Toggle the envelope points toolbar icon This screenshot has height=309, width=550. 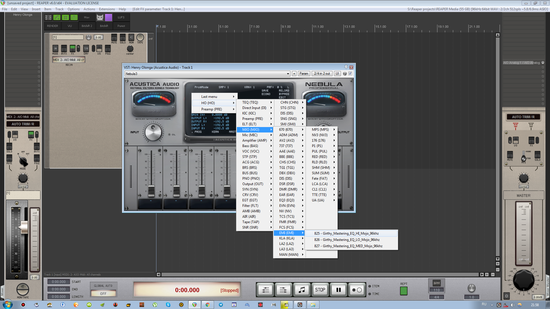(57, 17)
